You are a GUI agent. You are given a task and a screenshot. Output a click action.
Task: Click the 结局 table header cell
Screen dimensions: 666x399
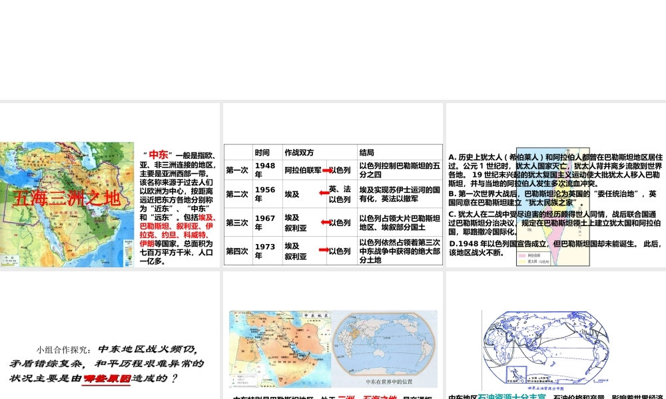[x=400, y=152]
